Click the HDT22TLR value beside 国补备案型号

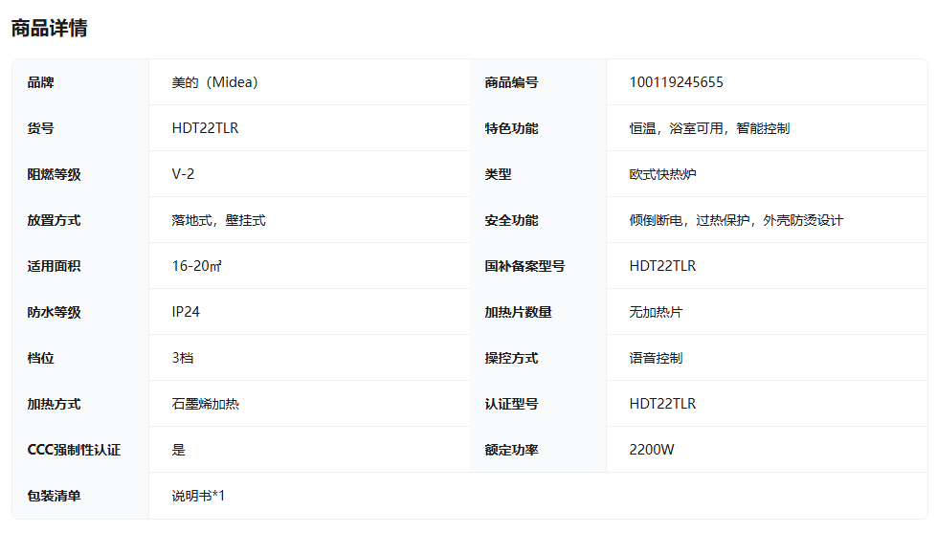(662, 266)
